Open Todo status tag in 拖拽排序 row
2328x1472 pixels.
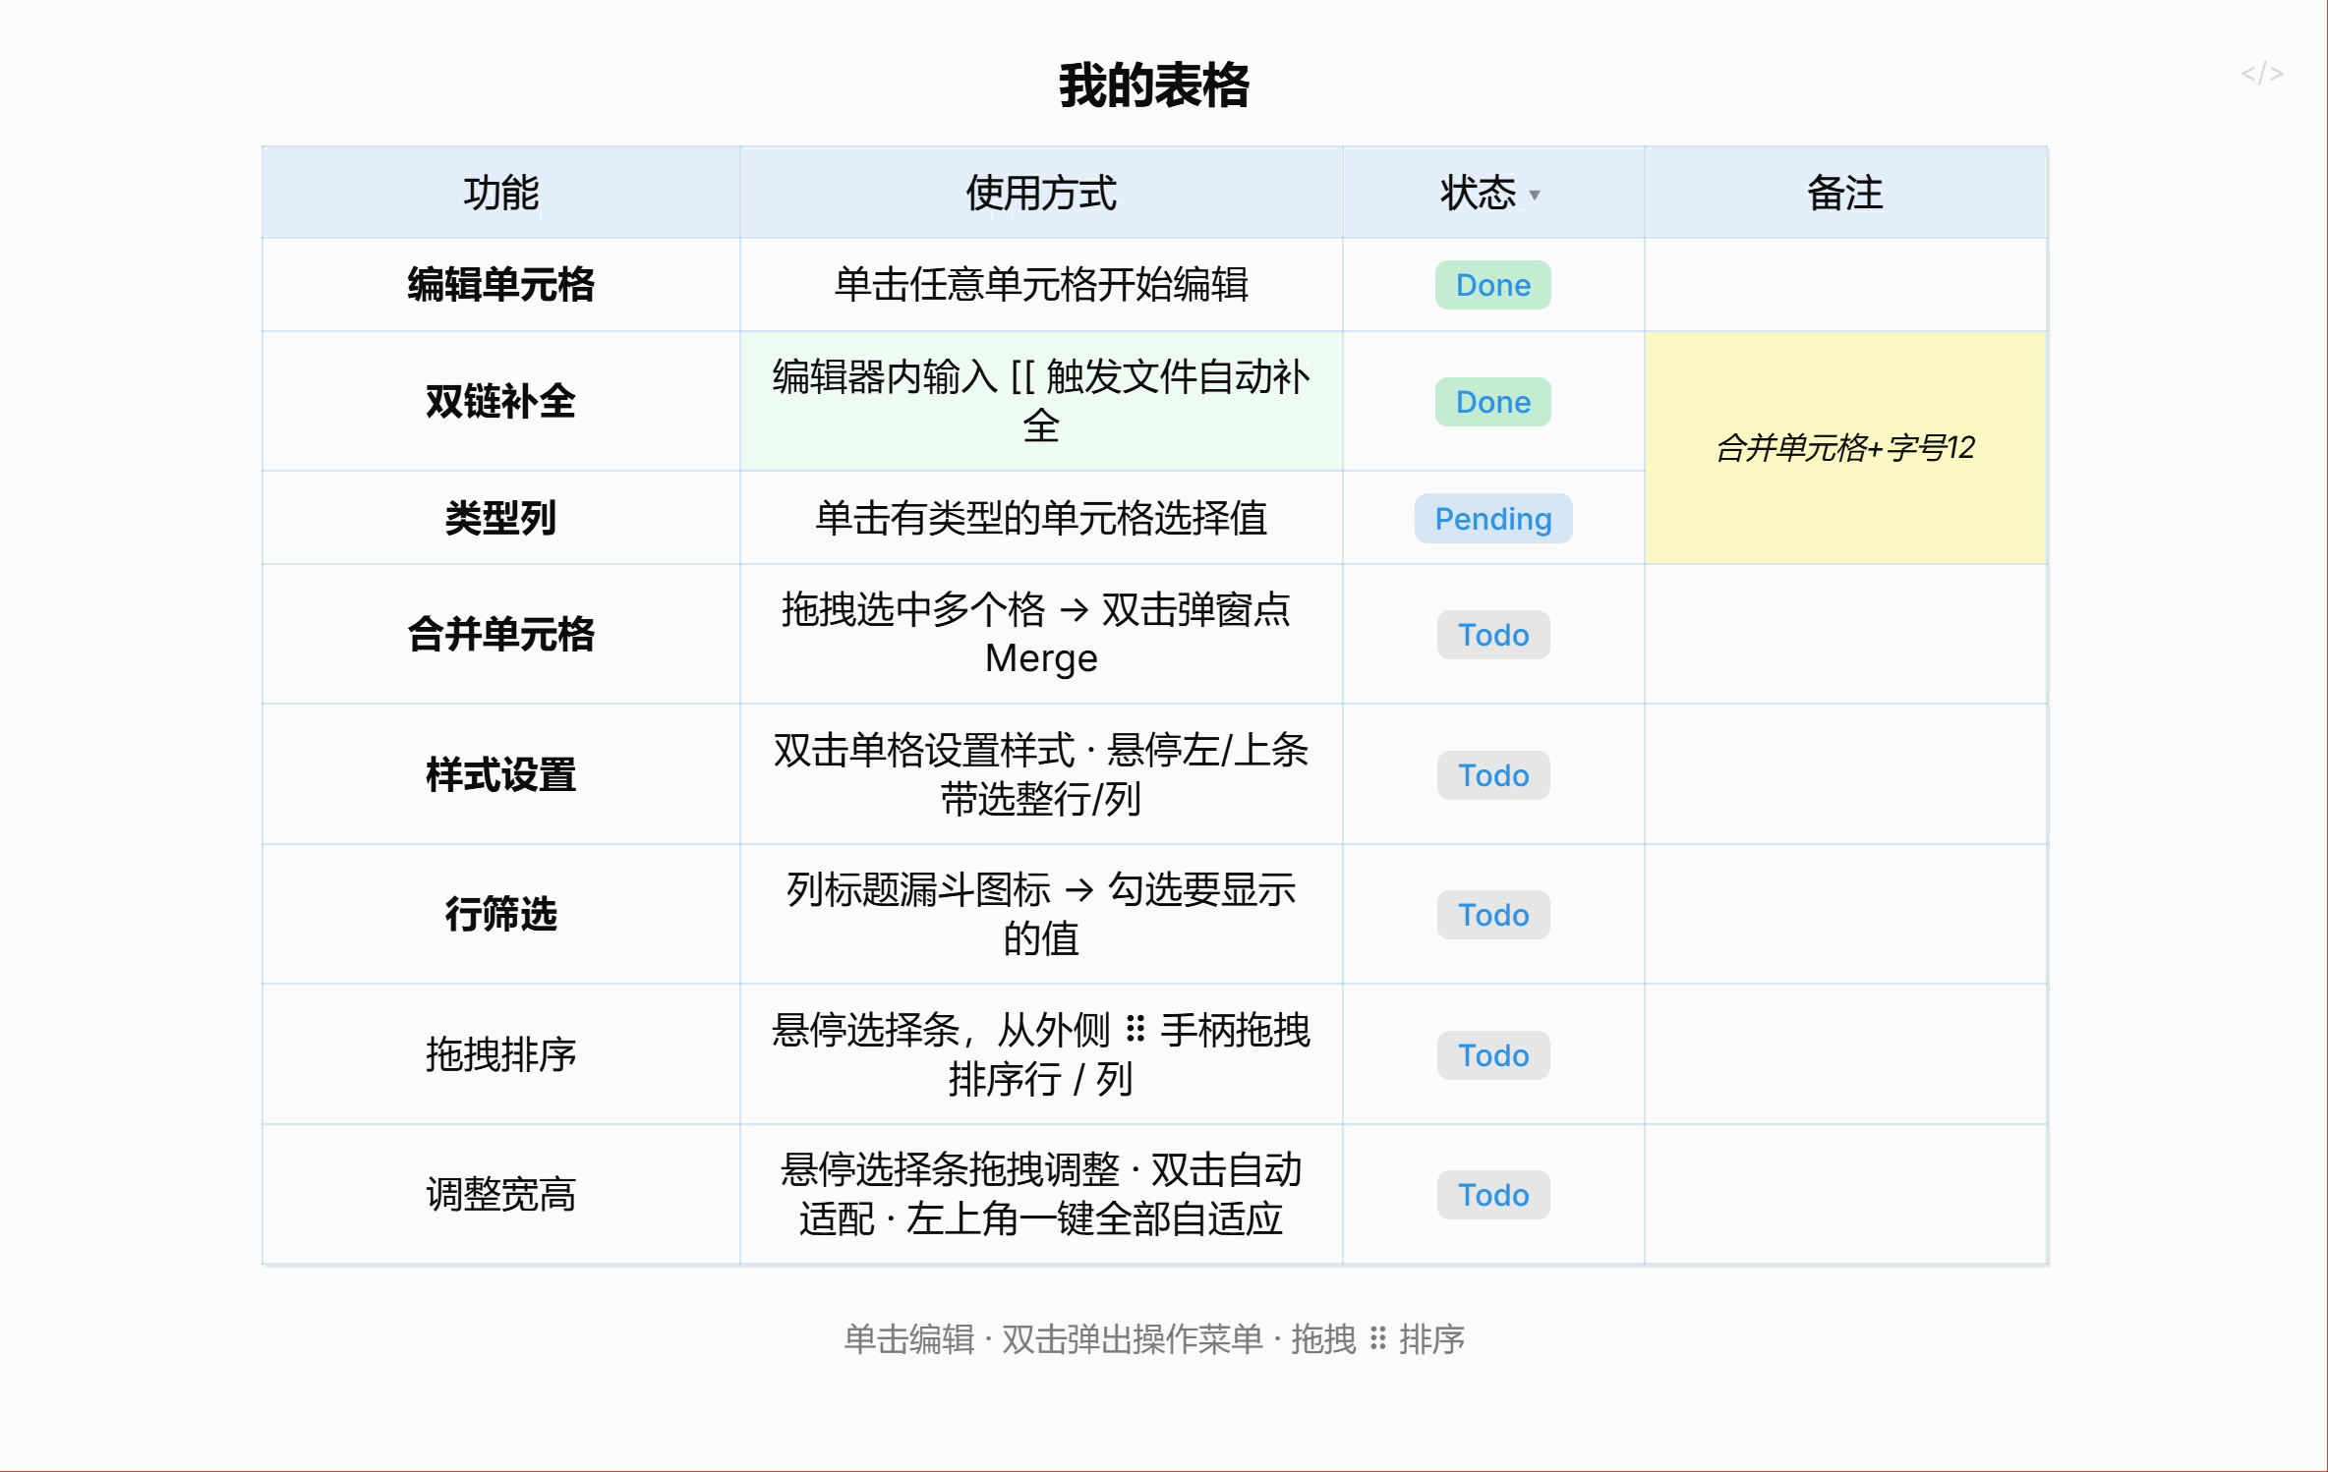tap(1493, 1055)
